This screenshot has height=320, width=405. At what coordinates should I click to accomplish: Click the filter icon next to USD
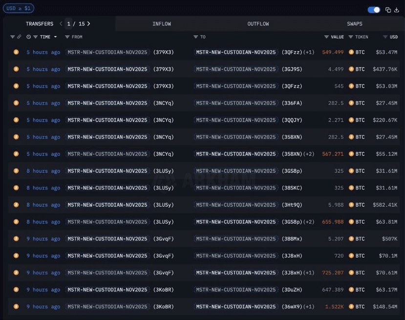[x=385, y=37]
